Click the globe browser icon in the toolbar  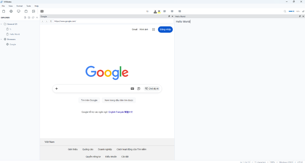click(x=11, y=11)
